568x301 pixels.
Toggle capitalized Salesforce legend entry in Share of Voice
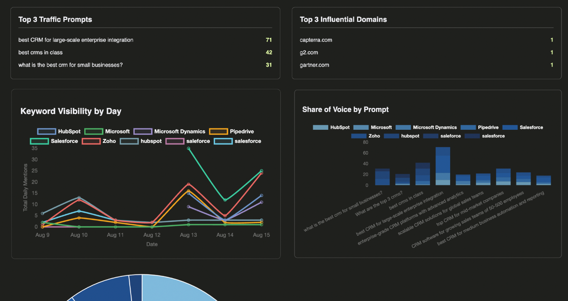pyautogui.click(x=522, y=128)
